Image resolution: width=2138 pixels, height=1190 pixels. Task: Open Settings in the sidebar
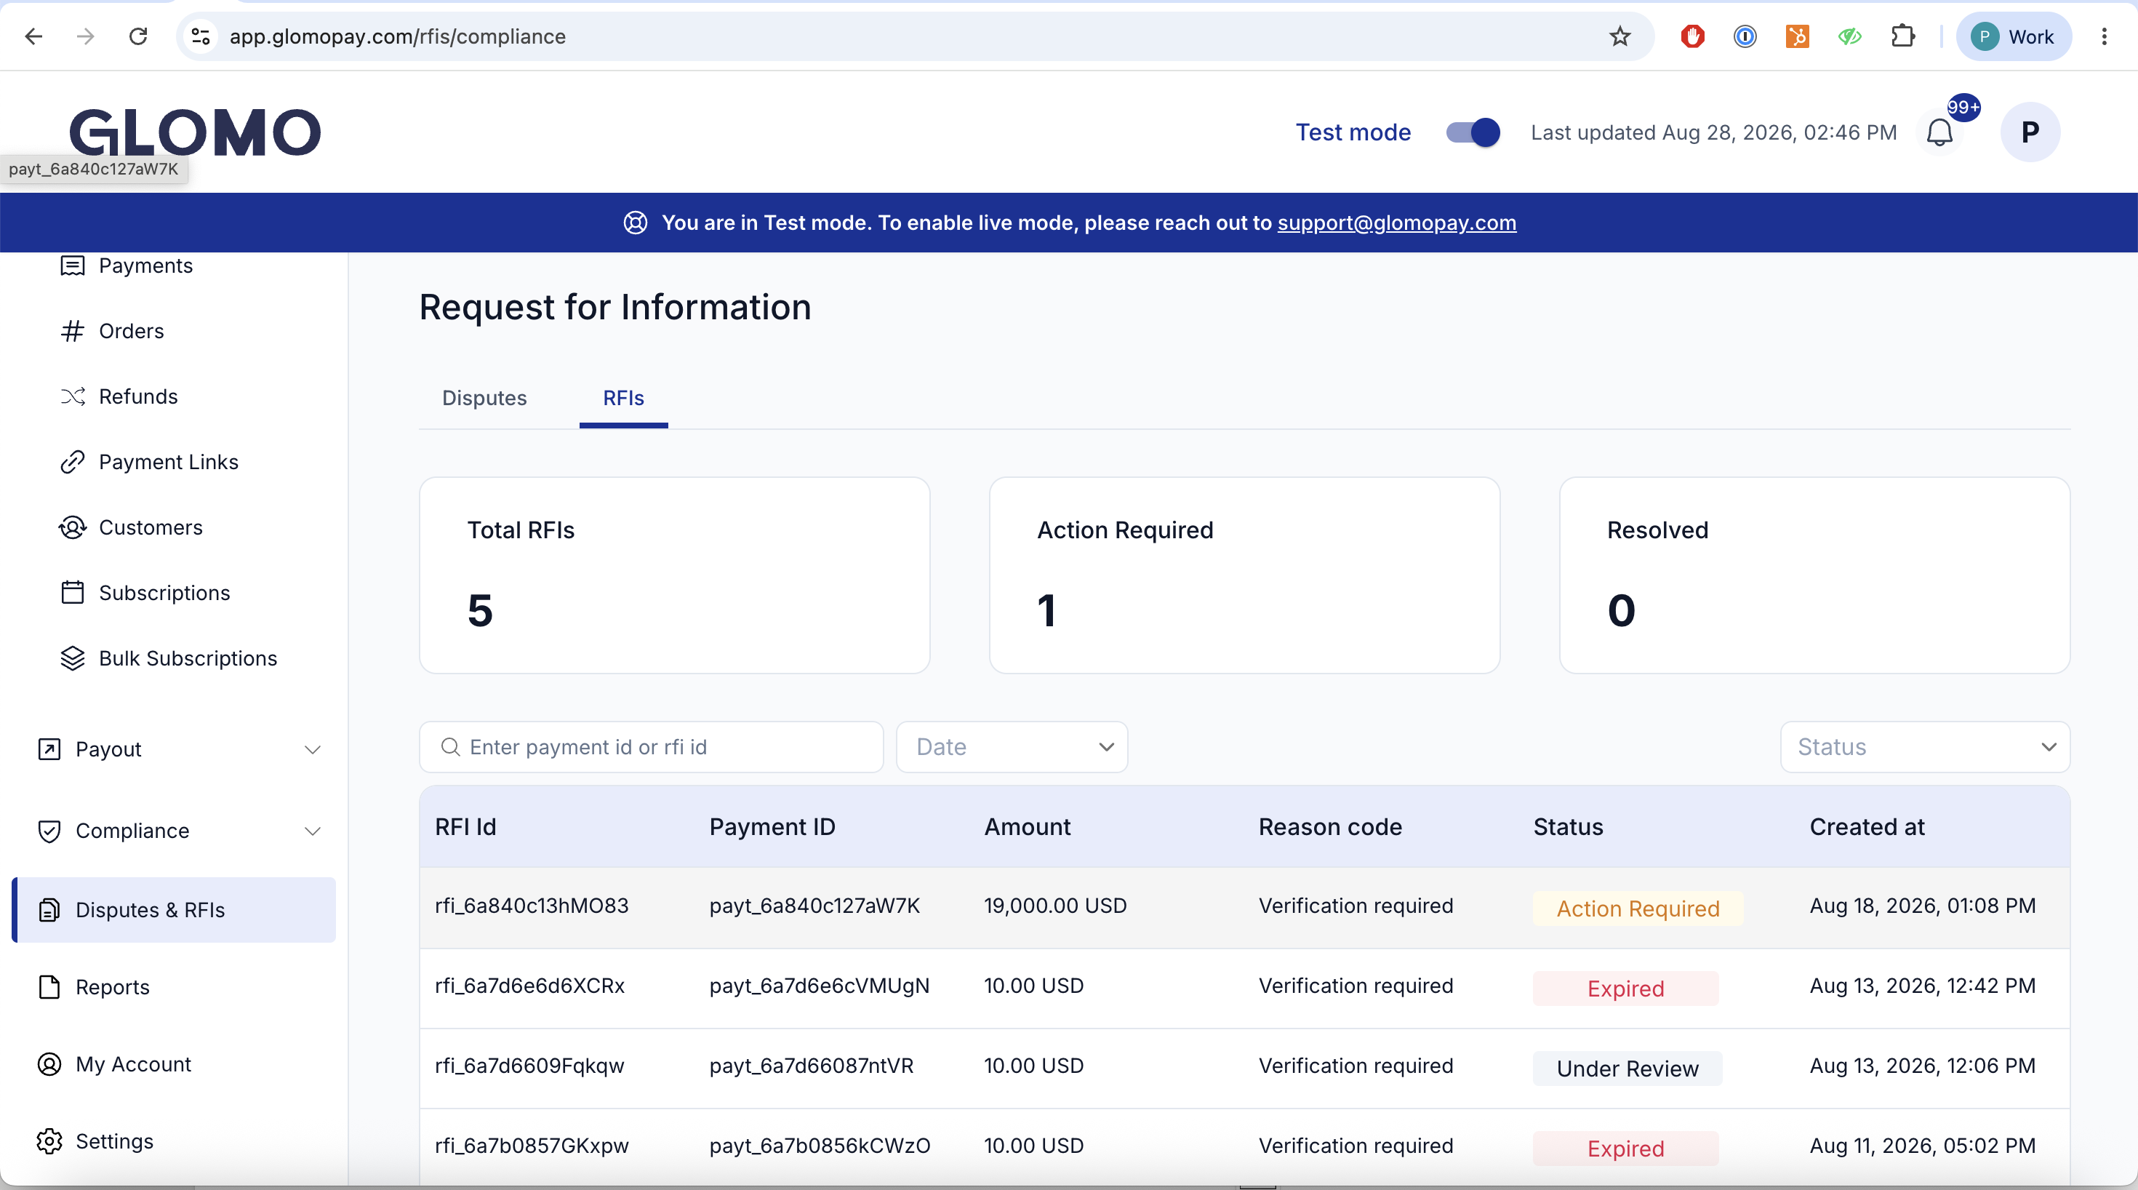(115, 1143)
